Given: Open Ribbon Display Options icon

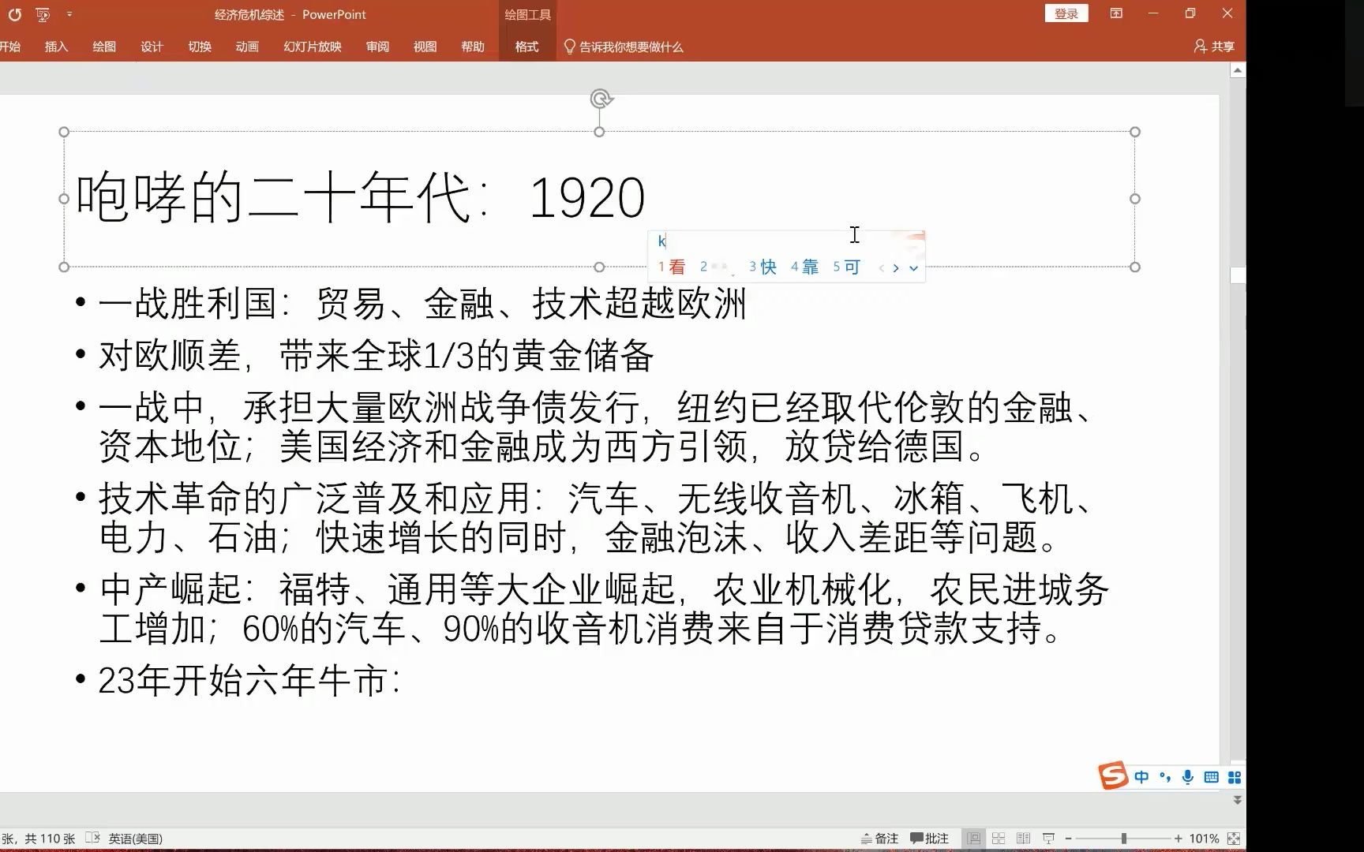Looking at the screenshot, I should click(x=1116, y=13).
